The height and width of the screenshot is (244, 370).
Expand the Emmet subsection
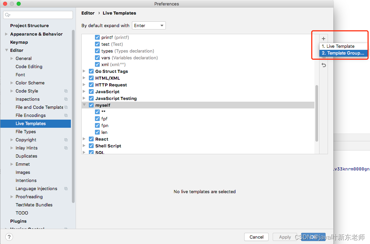click(x=12, y=164)
